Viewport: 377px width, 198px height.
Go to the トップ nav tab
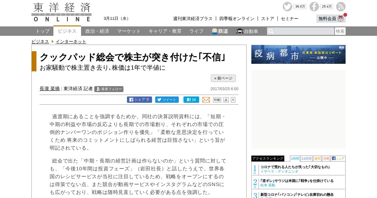coord(42,31)
